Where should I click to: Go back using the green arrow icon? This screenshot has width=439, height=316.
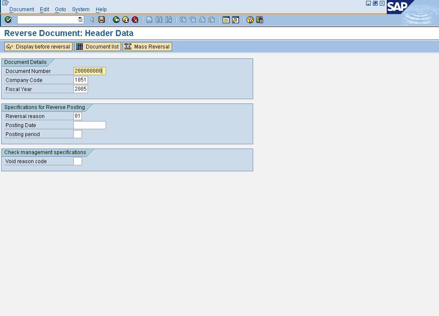[x=116, y=20]
